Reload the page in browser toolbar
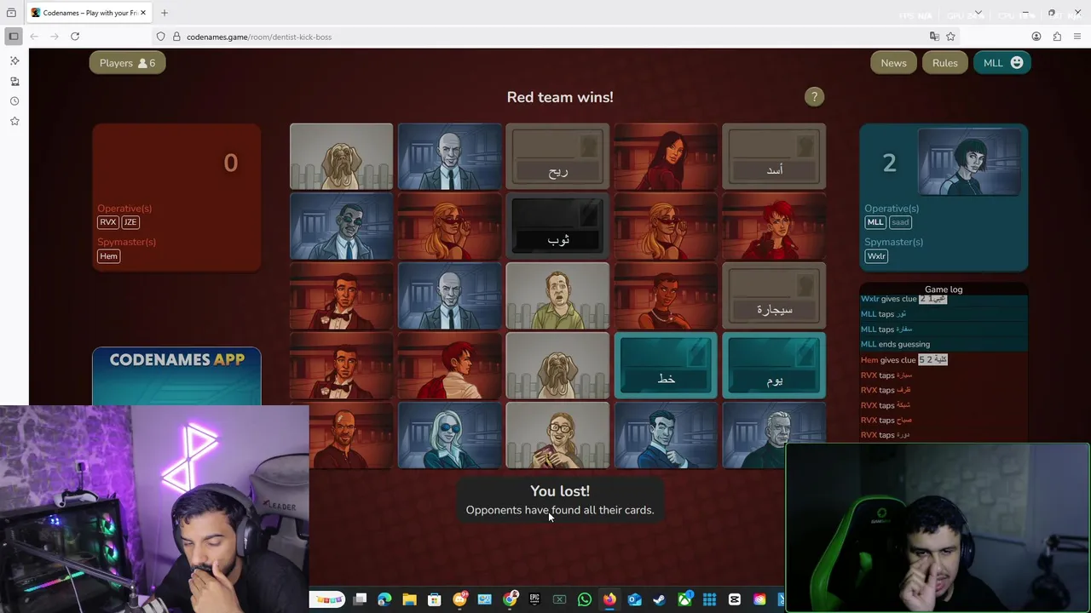Screen dimensions: 1091x613 [75, 37]
